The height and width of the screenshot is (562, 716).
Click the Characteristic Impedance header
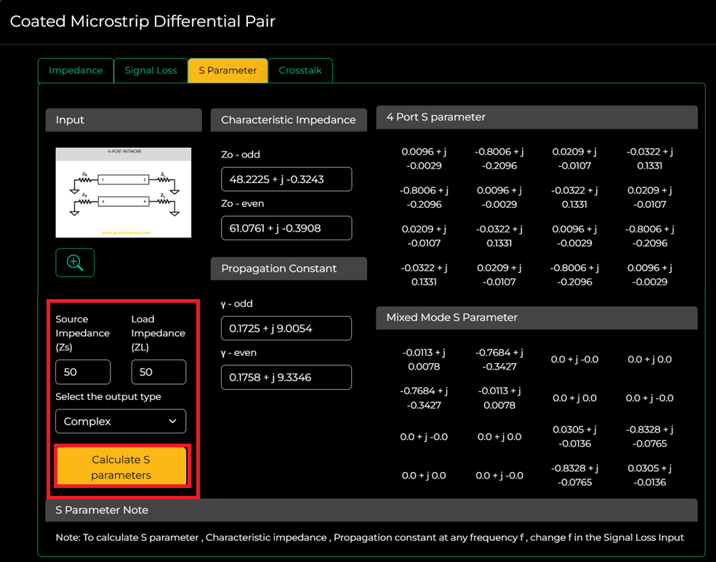tap(289, 120)
